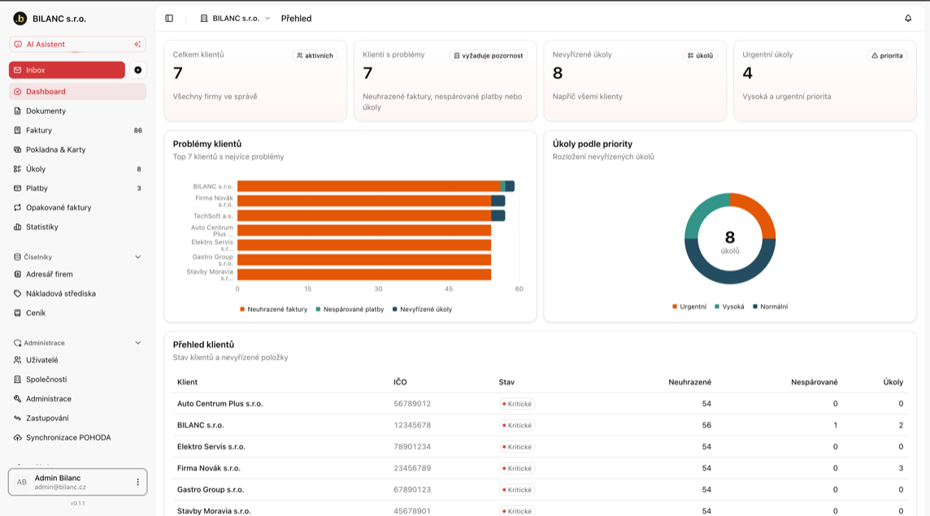Open the notifications bell

pos(908,19)
